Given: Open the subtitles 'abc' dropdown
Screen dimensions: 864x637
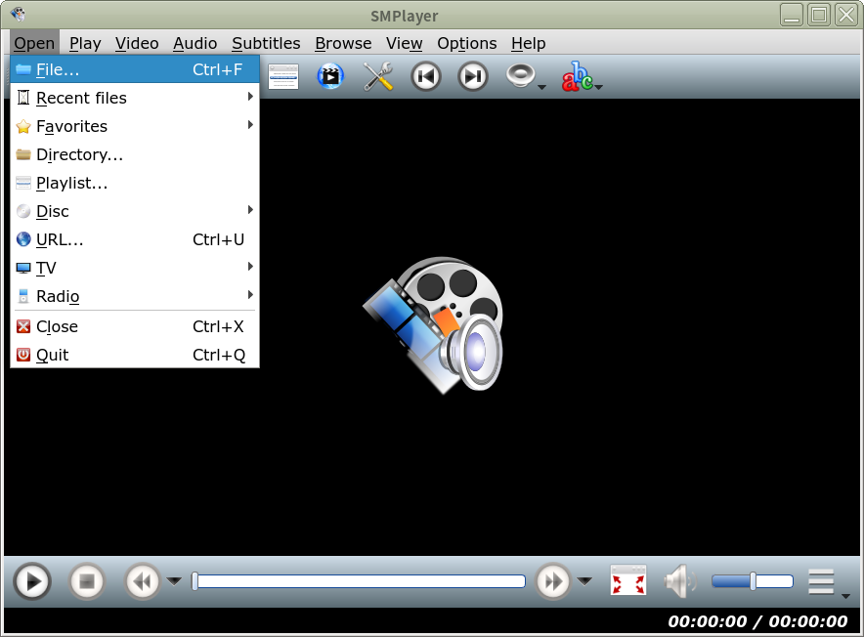Looking at the screenshot, I should point(582,77).
